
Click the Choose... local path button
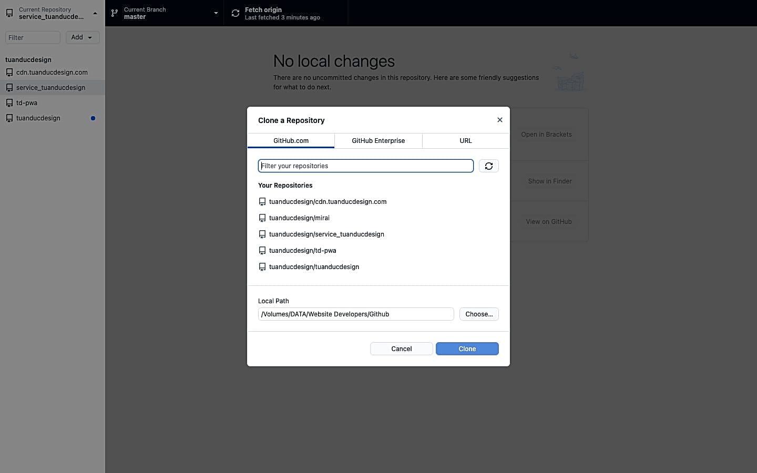point(479,314)
